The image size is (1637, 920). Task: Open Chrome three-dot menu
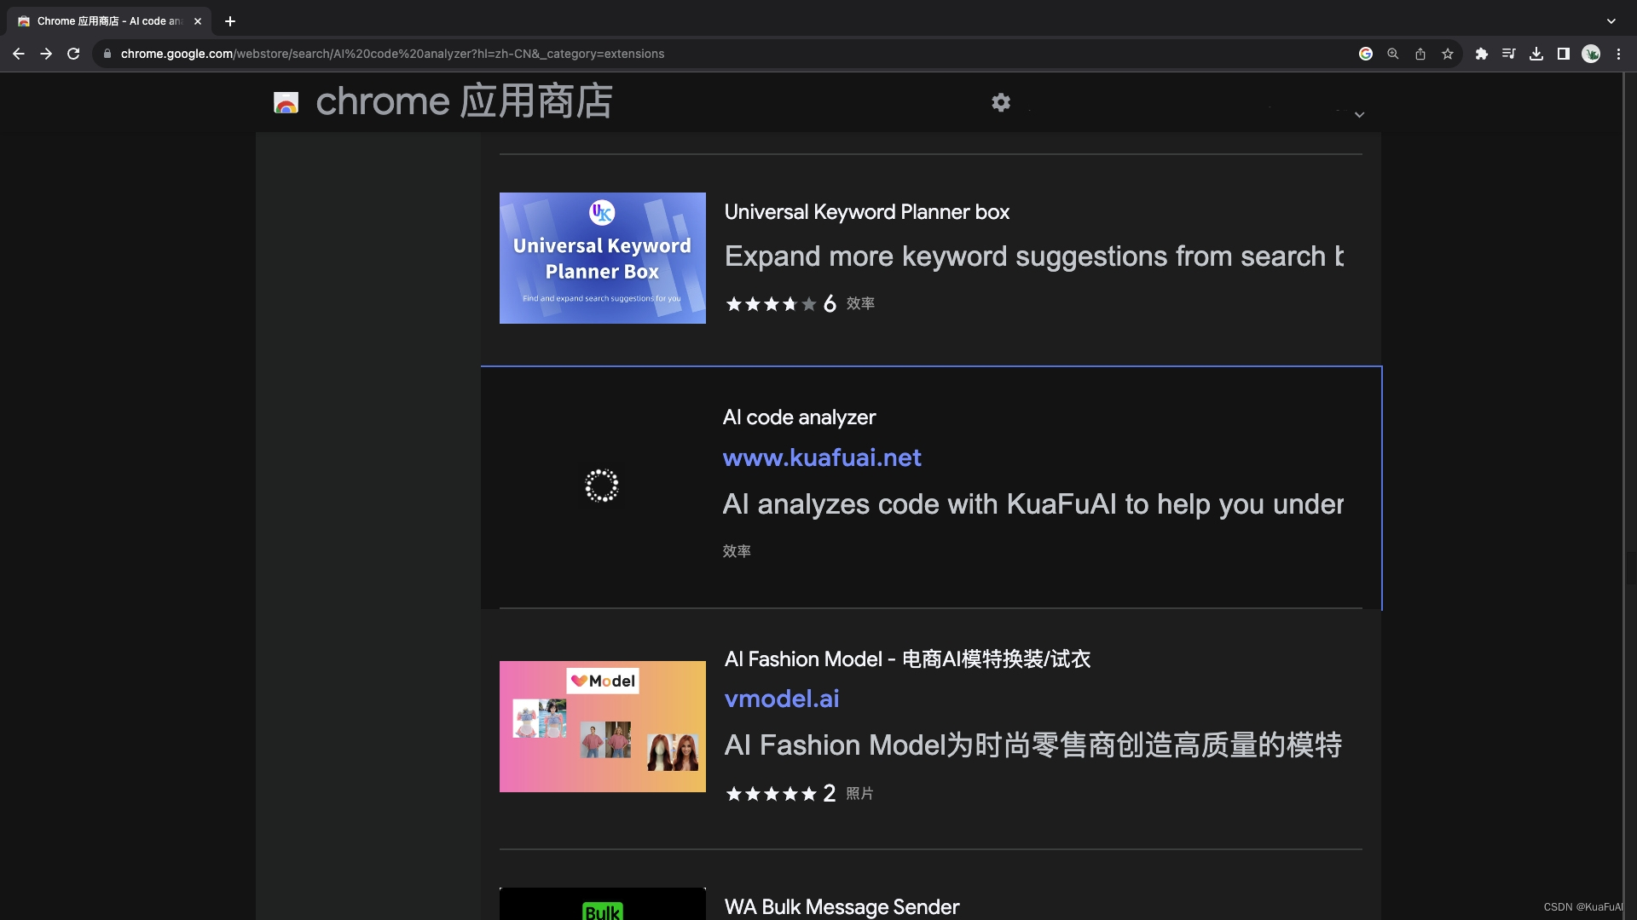[x=1618, y=54]
